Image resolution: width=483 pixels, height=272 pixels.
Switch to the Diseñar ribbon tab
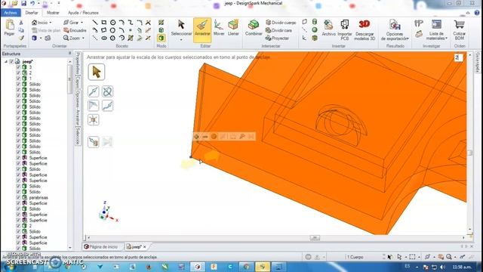click(32, 13)
